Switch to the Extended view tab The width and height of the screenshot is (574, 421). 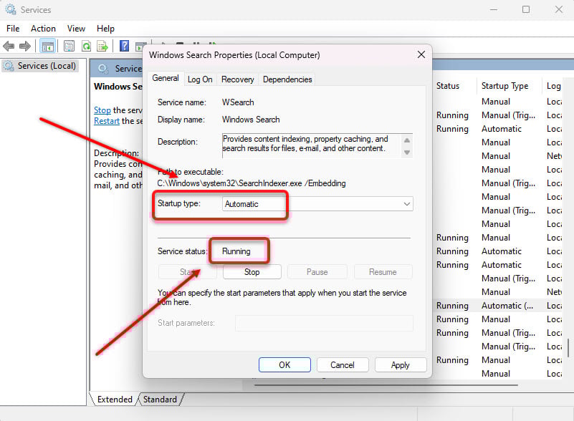[x=115, y=399]
